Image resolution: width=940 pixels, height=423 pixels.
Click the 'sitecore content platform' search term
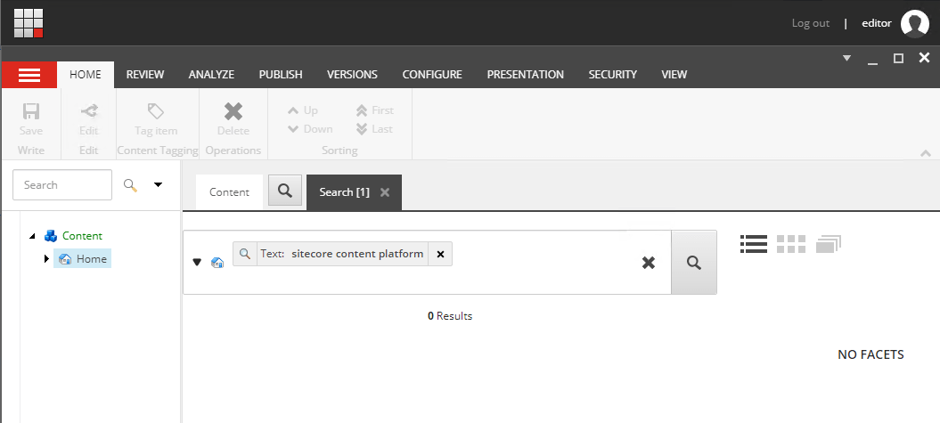coord(358,254)
